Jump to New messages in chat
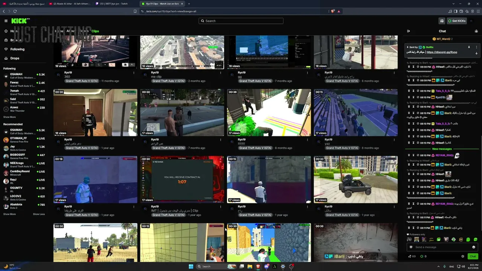482x271 pixels. click(x=442, y=149)
